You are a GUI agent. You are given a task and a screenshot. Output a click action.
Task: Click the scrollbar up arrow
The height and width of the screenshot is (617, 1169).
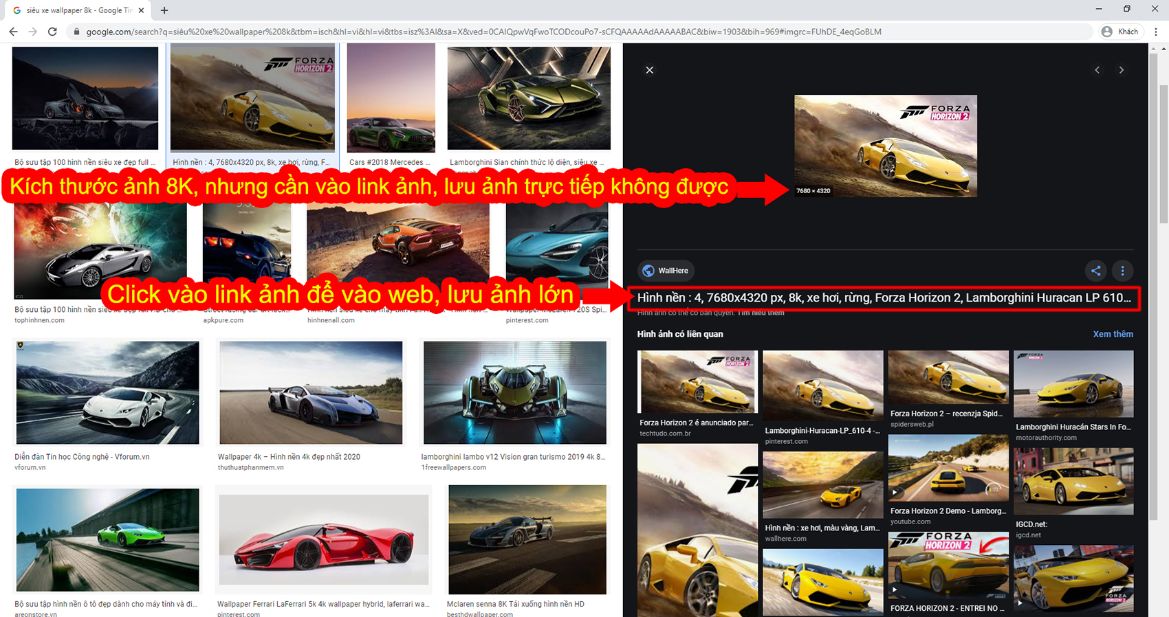pyautogui.click(x=1163, y=48)
